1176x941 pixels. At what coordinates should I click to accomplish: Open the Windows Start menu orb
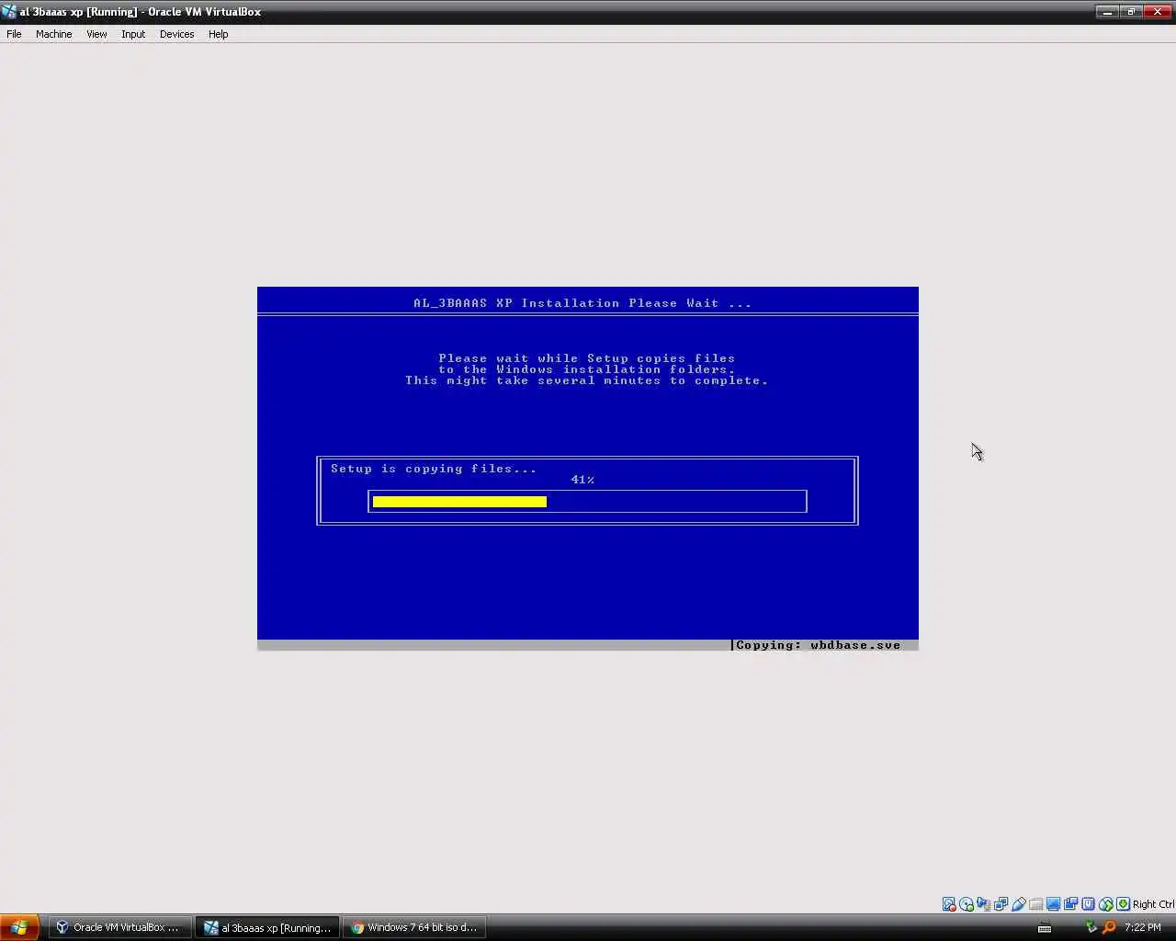tap(19, 927)
